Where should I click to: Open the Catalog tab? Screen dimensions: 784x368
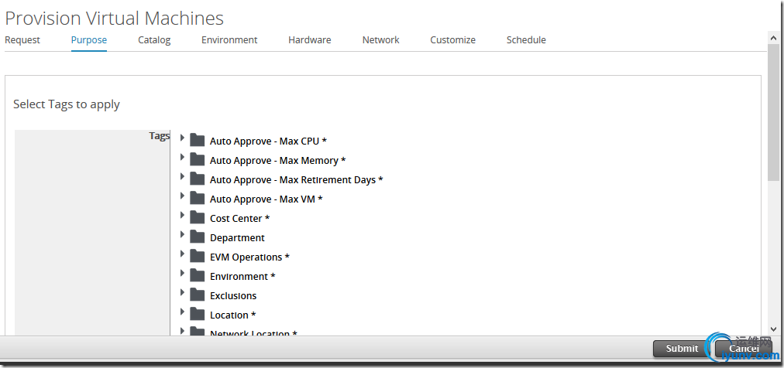pos(154,40)
